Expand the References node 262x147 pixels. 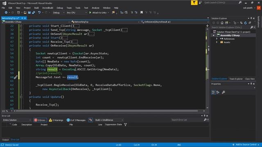217,39
